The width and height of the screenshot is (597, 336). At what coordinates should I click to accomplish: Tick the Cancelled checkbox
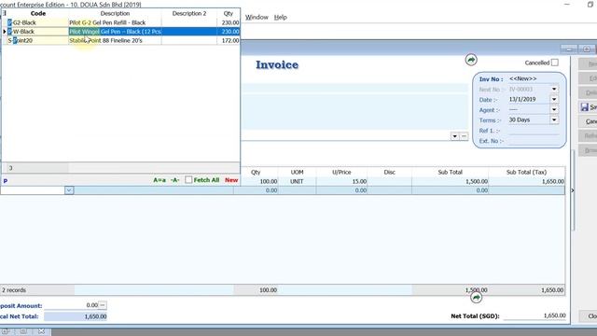pyautogui.click(x=555, y=63)
